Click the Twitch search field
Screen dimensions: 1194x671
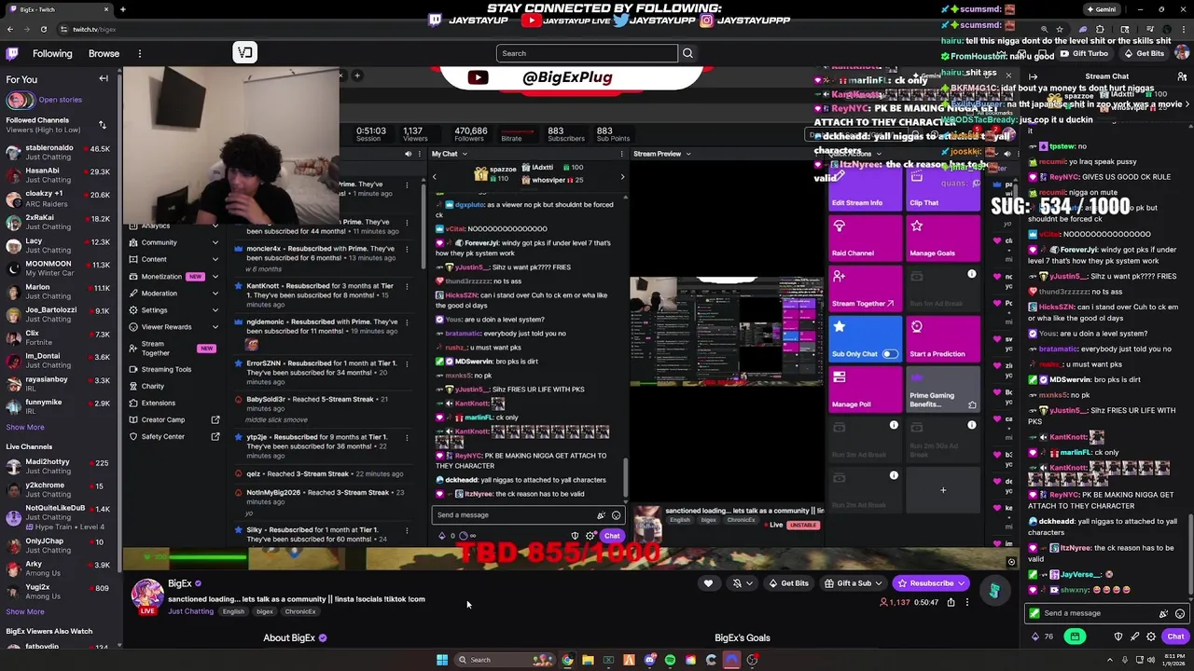587,53
